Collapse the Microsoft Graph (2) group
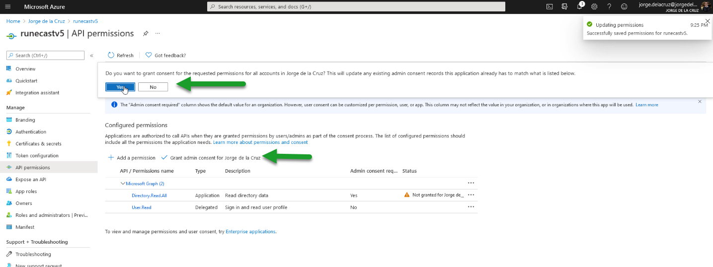The image size is (713, 267). click(x=123, y=184)
